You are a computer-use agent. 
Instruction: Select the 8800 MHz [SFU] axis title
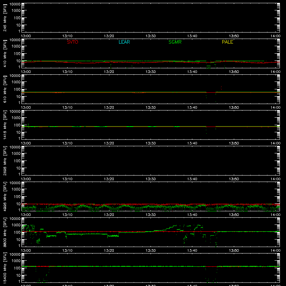5,232
